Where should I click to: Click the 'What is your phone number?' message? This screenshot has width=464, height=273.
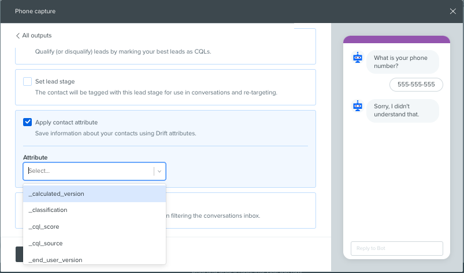point(402,62)
